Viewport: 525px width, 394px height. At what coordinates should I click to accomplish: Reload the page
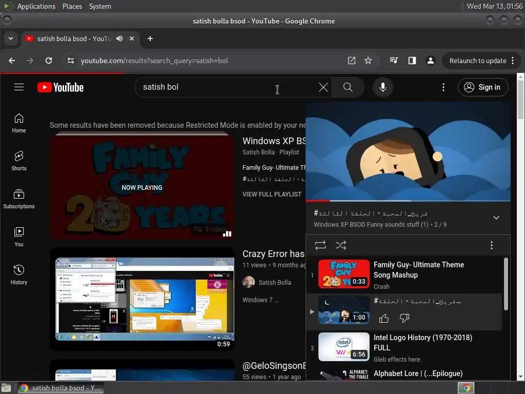[x=49, y=61]
